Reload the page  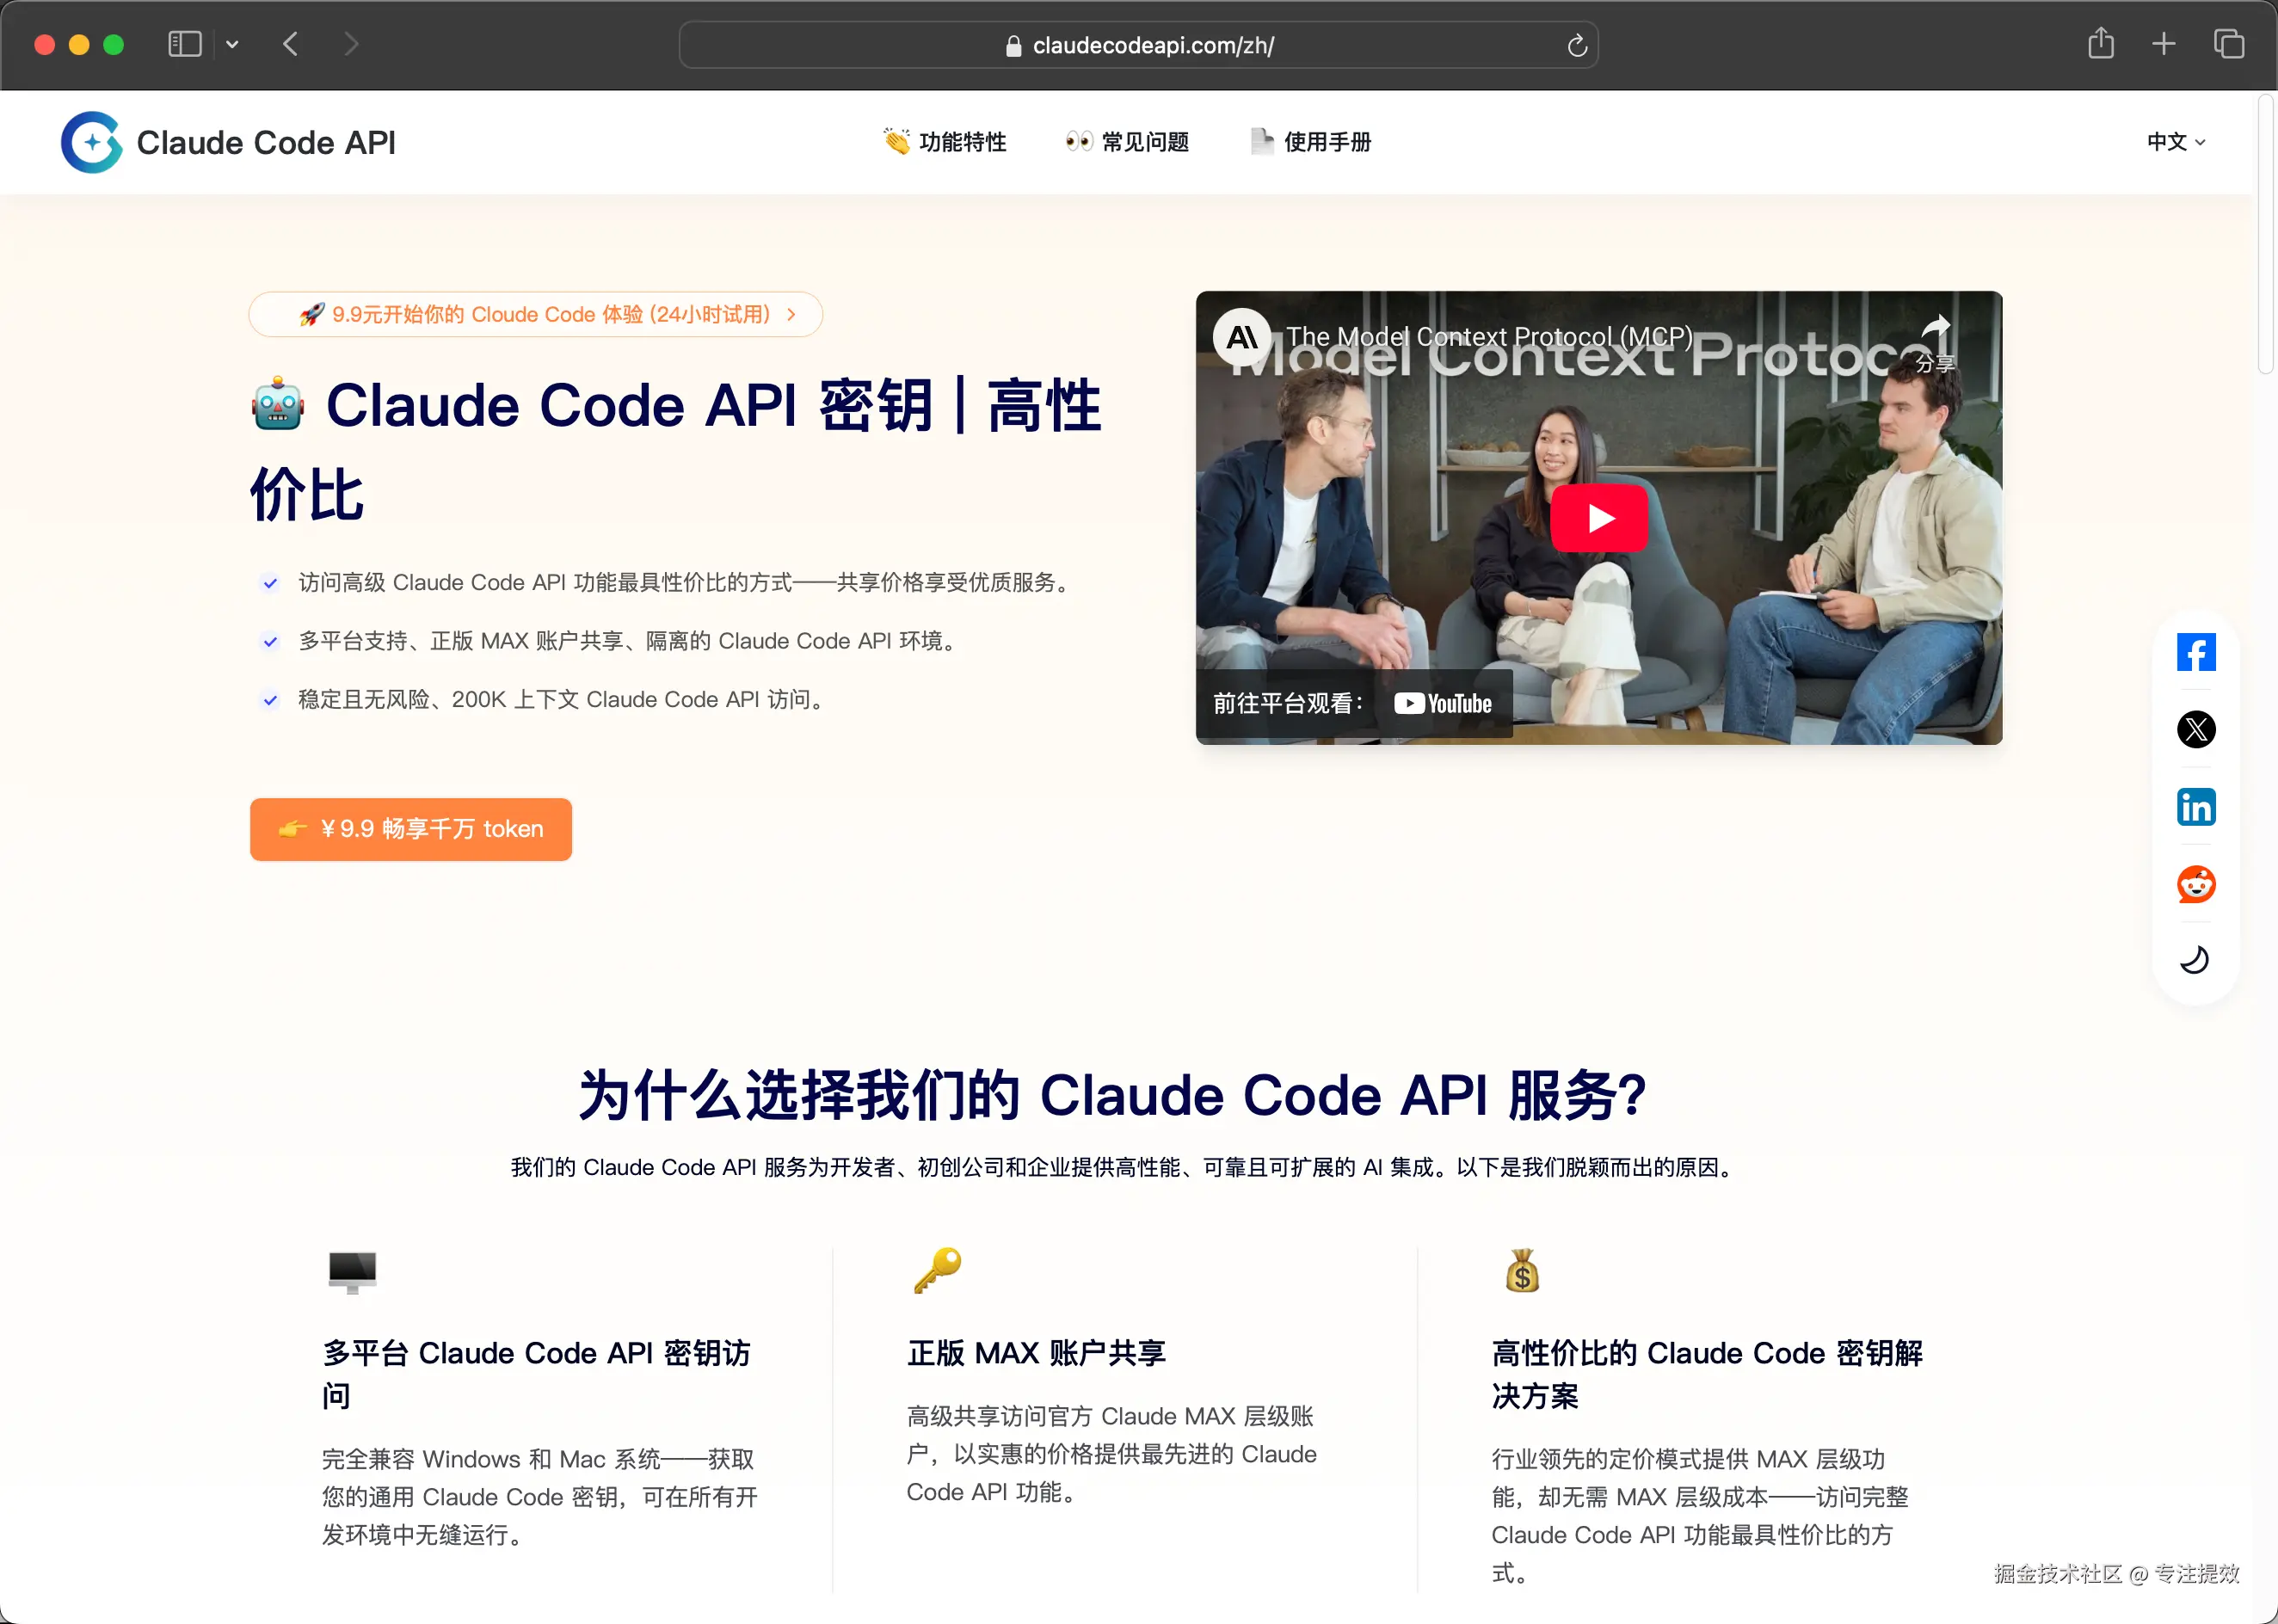(x=1576, y=45)
